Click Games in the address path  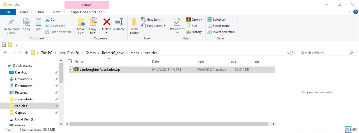point(91,53)
